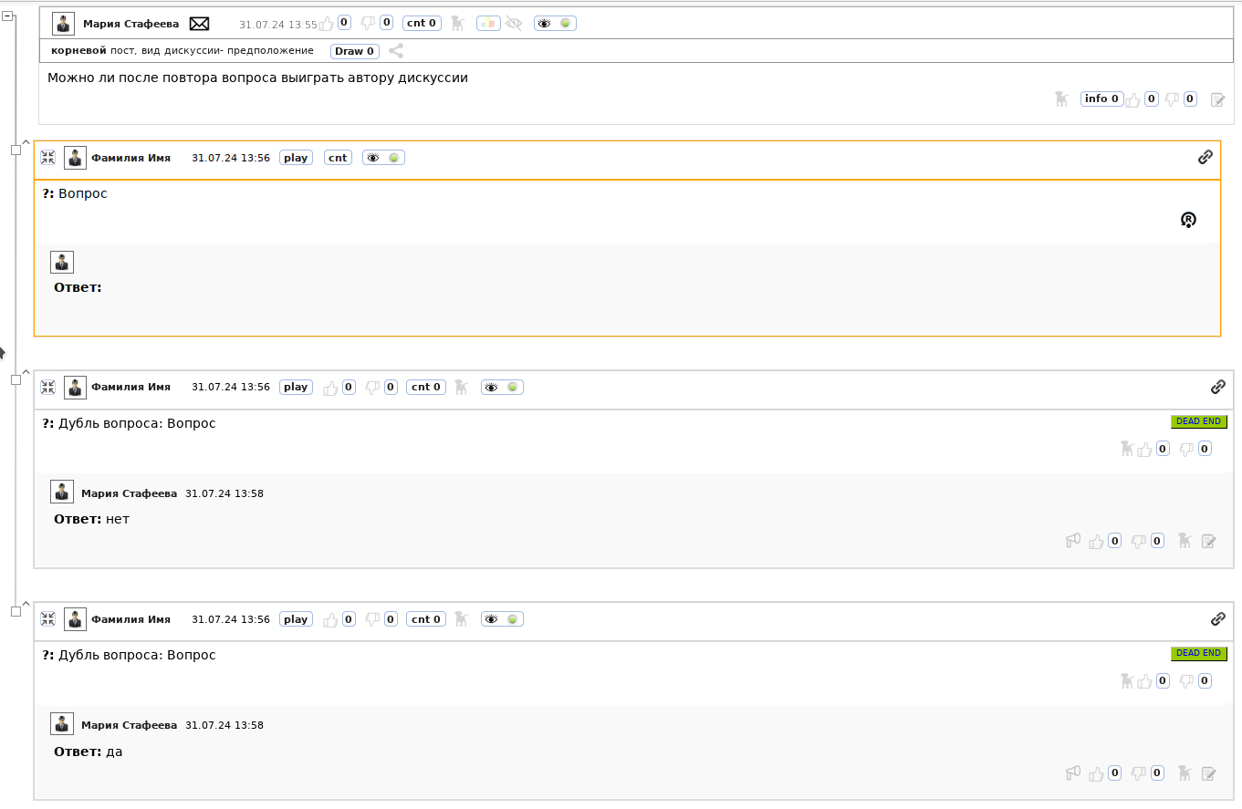Click the envelope icon next to Мария Стафеева
The height and width of the screenshot is (809, 1242).
point(200,25)
